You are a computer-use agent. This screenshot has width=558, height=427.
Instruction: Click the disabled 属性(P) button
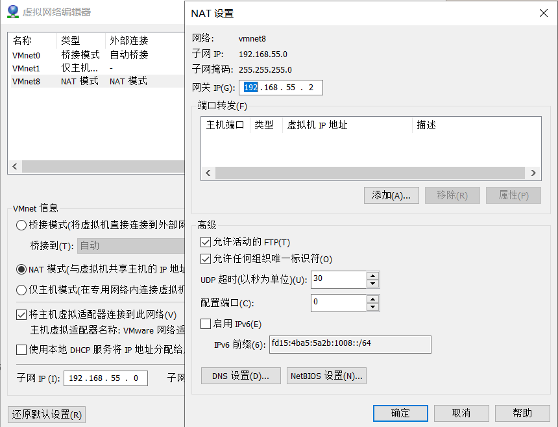513,195
